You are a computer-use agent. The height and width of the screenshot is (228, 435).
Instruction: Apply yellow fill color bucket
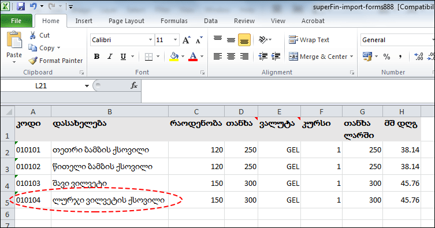174,57
